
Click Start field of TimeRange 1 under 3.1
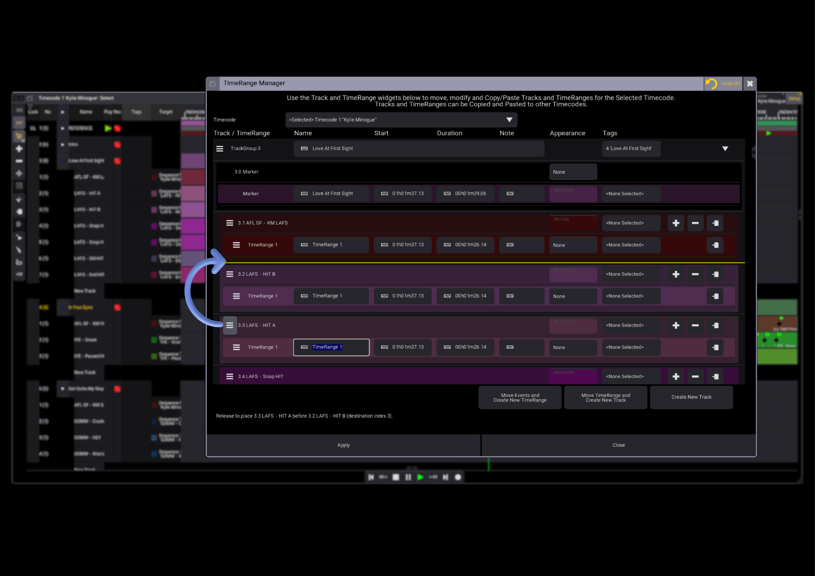[403, 245]
